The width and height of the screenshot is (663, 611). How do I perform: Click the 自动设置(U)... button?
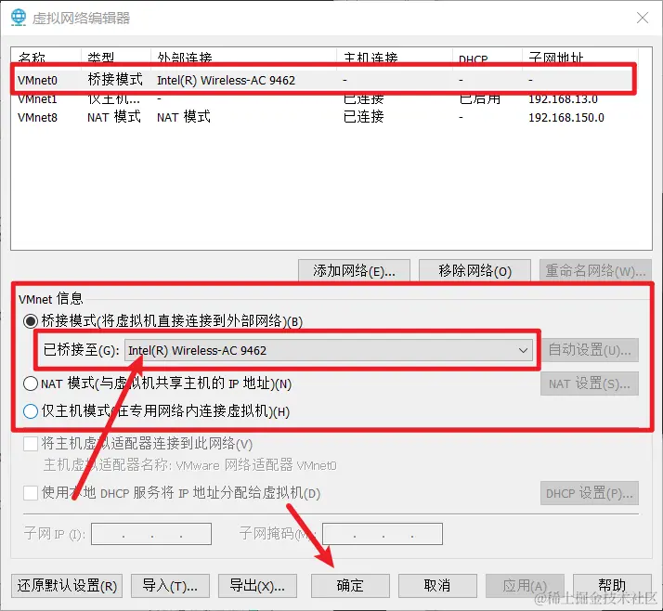coord(590,350)
